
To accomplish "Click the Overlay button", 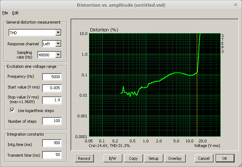I will tap(175, 158).
